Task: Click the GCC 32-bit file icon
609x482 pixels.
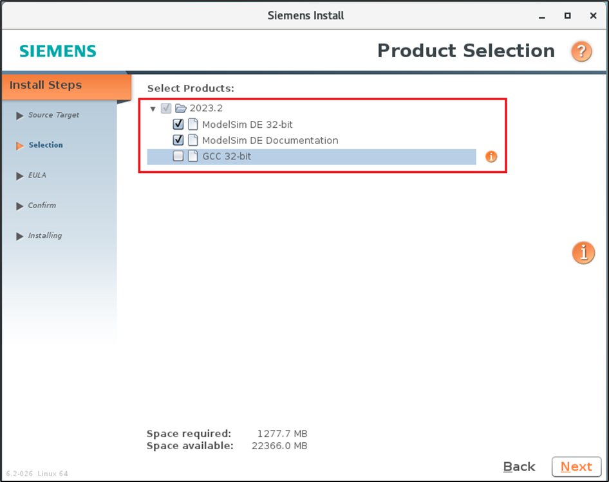Action: 192,156
